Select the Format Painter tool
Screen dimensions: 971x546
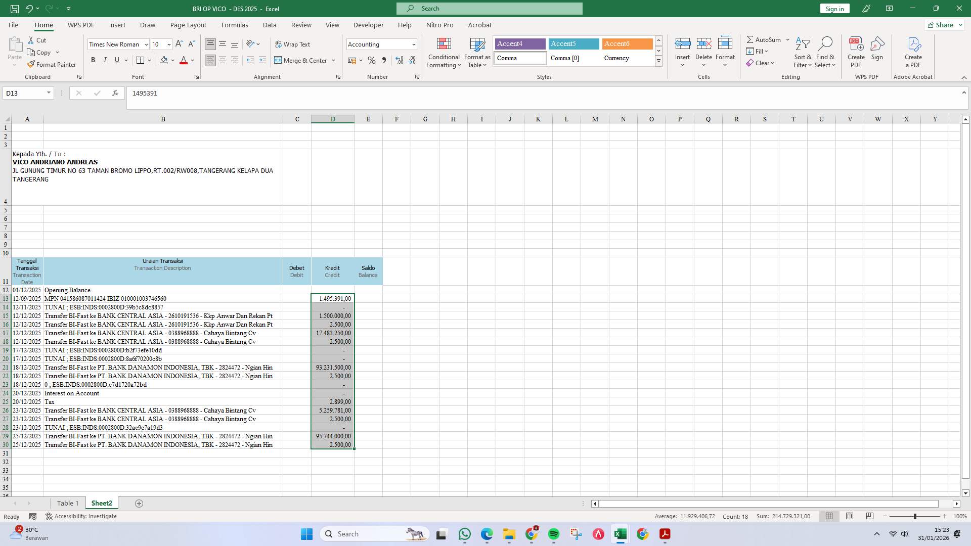[x=52, y=64]
